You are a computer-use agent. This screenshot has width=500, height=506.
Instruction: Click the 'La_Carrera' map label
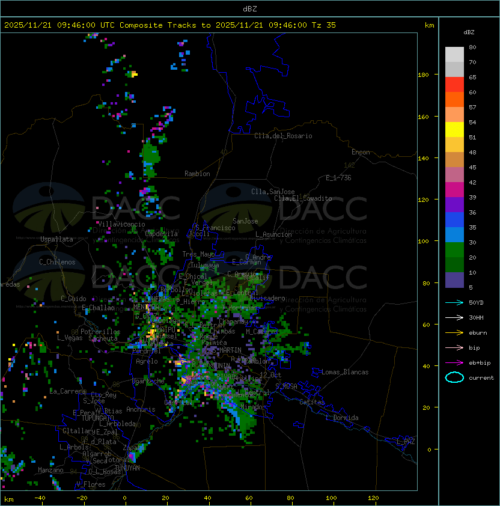tap(68, 391)
